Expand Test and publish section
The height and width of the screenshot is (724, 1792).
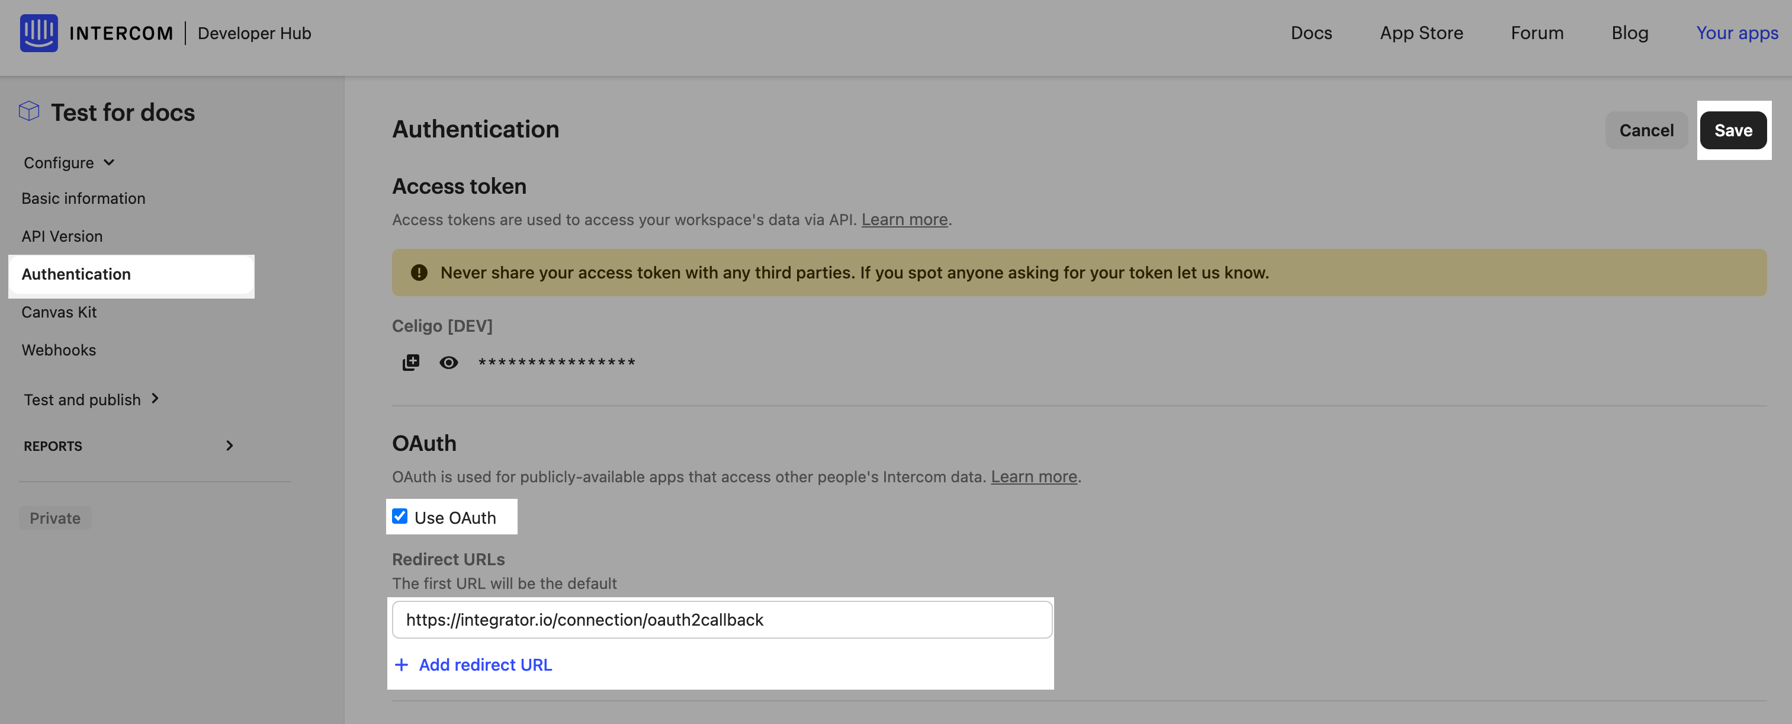coord(92,399)
